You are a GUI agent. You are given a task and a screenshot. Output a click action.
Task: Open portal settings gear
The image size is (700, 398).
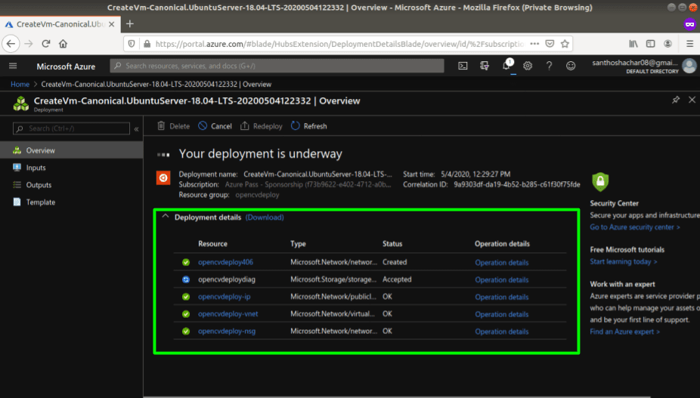(528, 66)
